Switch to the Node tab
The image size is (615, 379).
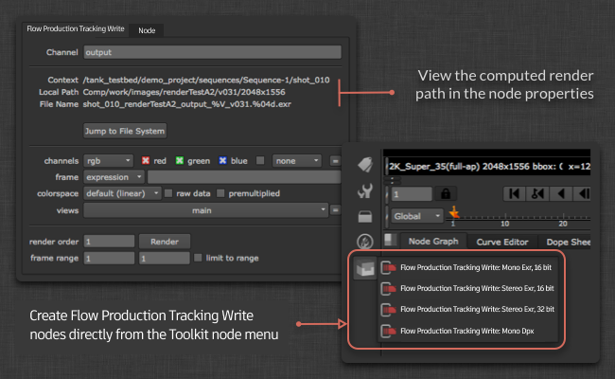pyautogui.click(x=147, y=30)
